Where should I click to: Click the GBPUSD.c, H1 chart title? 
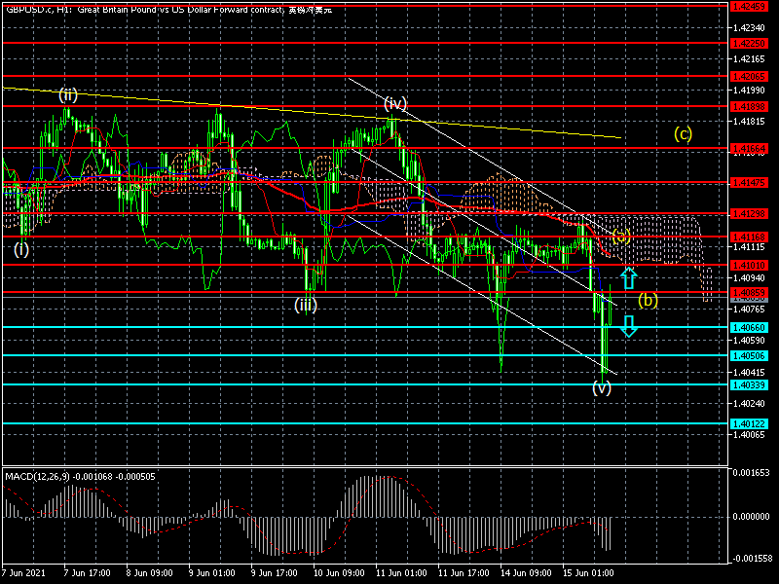pyautogui.click(x=39, y=9)
